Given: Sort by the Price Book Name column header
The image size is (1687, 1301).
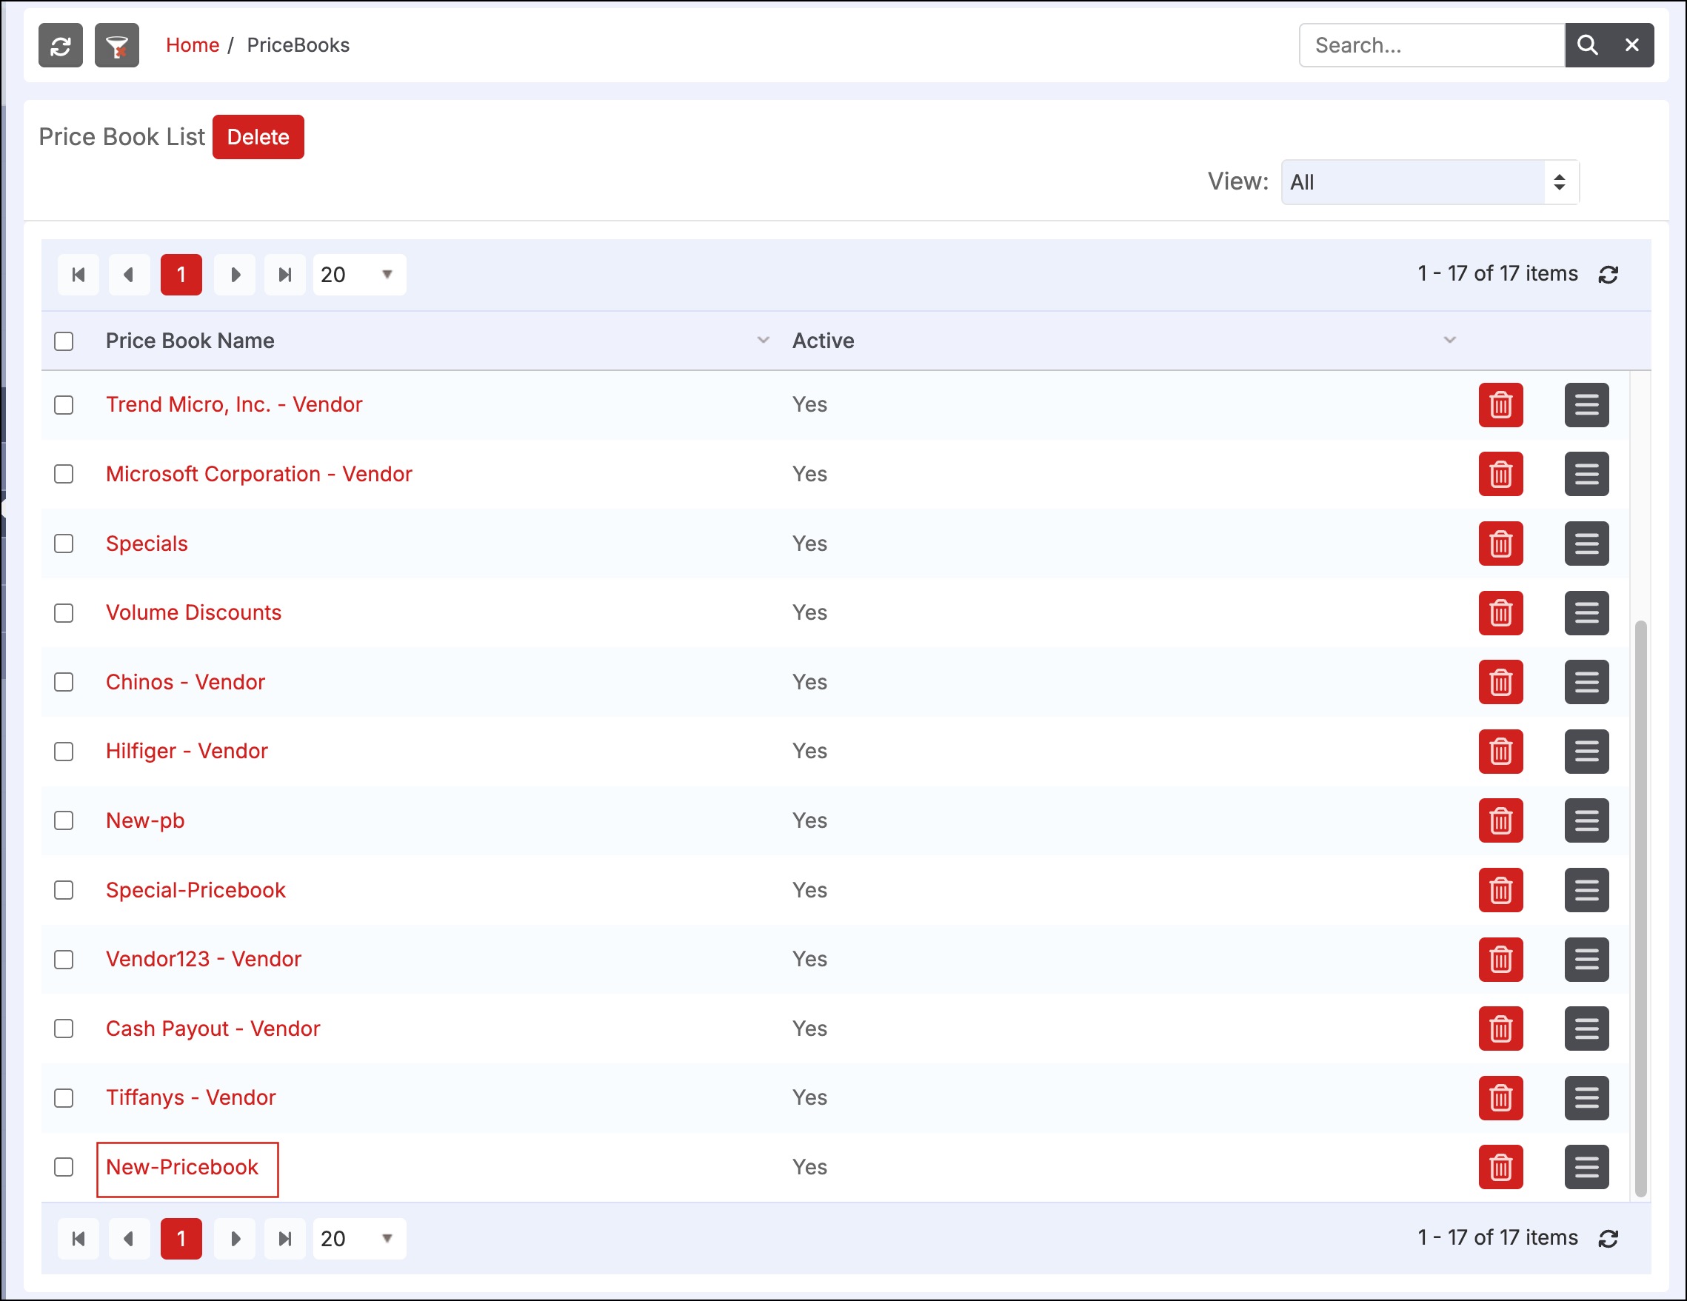Looking at the screenshot, I should (190, 341).
